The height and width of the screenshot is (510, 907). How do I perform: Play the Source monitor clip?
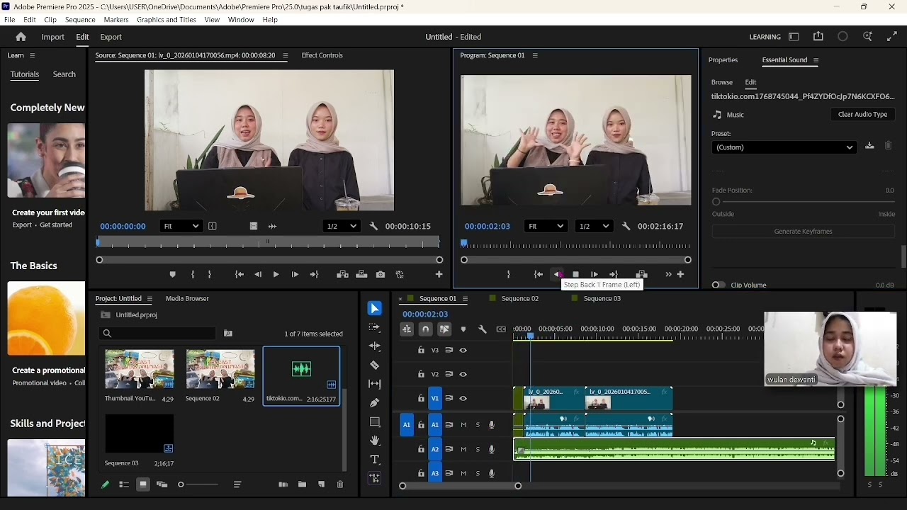pyautogui.click(x=276, y=275)
